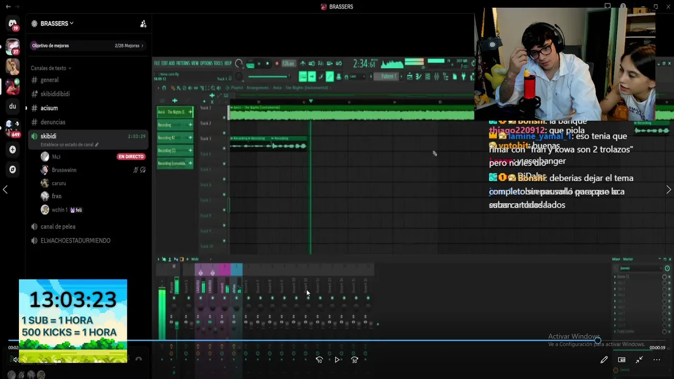The width and height of the screenshot is (674, 379).
Task: Click FL Studio transport stop button
Action: point(267,64)
